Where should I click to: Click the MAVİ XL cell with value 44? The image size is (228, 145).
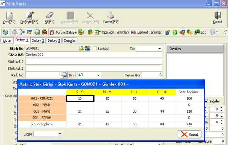pyautogui.click(x=162, y=111)
